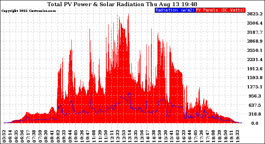Click the y-axis value 3506.4

(x=255, y=23)
